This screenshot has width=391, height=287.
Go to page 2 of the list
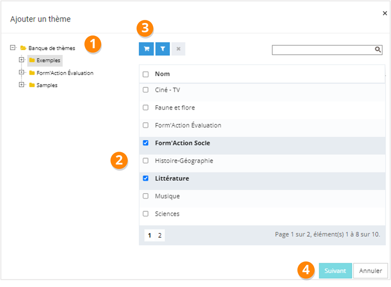[159, 236]
